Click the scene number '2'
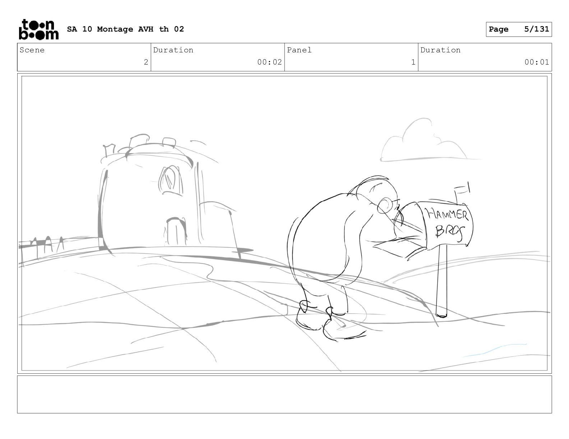 [146, 62]
